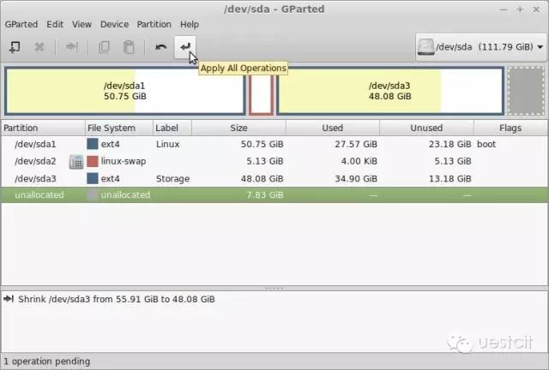Undo the last operation via toolbar

pos(160,47)
